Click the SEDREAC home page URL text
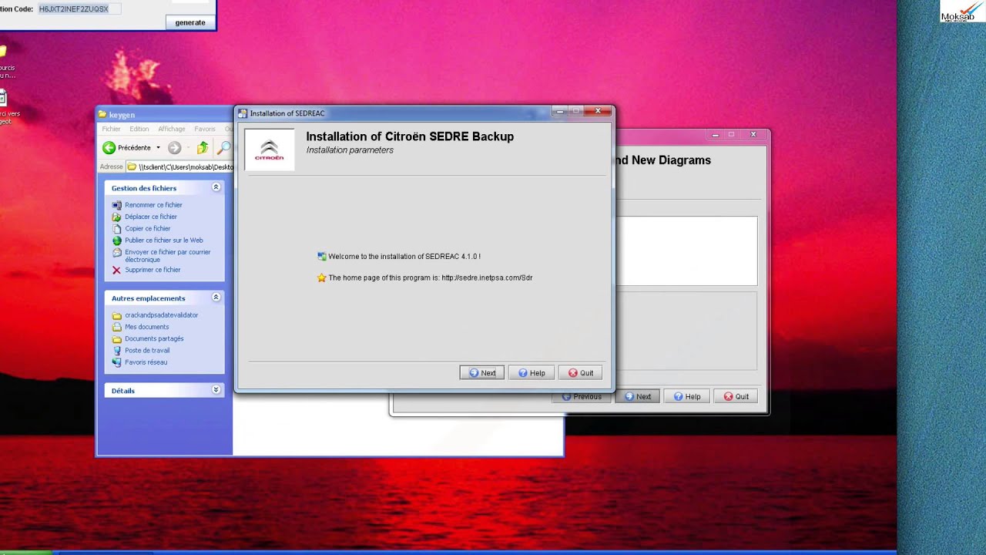Image resolution: width=986 pixels, height=555 pixels. click(x=487, y=277)
